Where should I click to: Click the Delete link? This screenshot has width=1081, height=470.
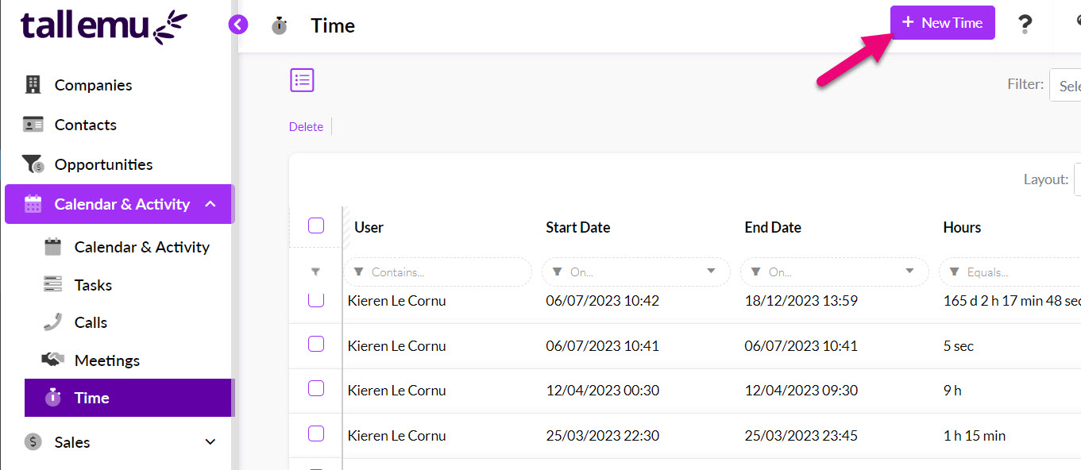306,127
